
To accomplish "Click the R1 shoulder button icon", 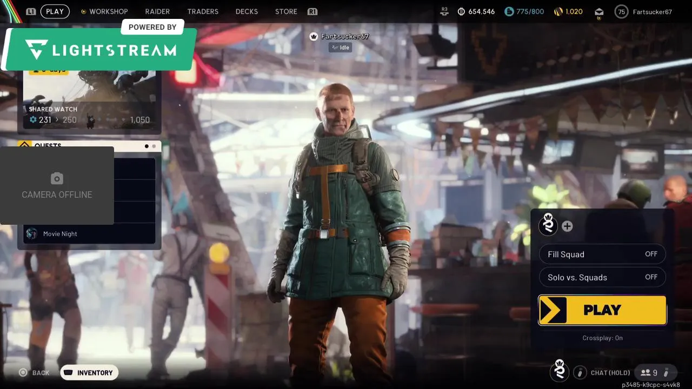I will click(x=312, y=11).
